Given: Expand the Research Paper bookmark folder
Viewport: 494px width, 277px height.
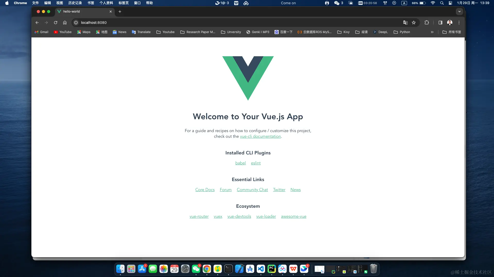Looking at the screenshot, I should (x=198, y=32).
